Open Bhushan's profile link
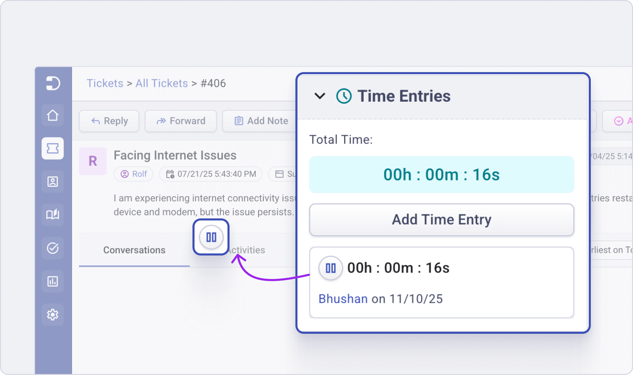Image resolution: width=633 pixels, height=375 pixels. pyautogui.click(x=343, y=298)
